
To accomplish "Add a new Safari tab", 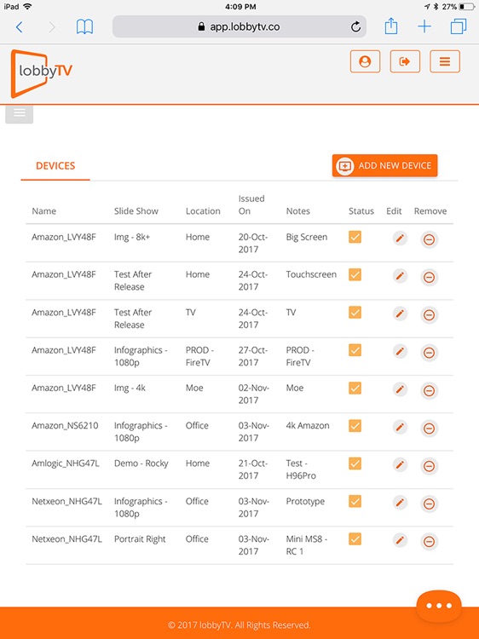I will (424, 27).
